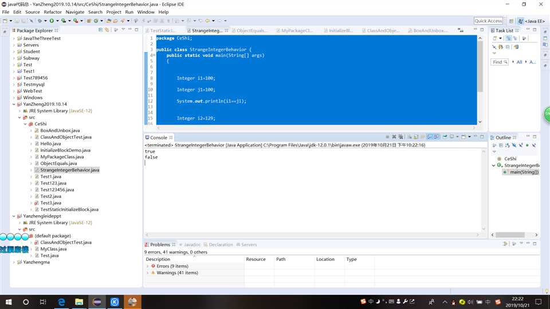The height and width of the screenshot is (309, 550).
Task: Switch to Declaration tab
Action: [218, 244]
